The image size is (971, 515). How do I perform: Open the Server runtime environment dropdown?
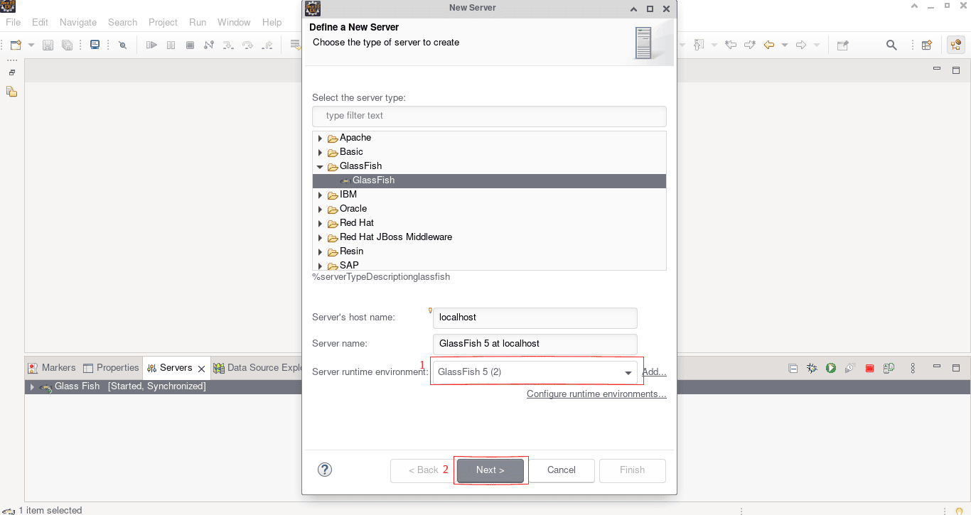pos(628,372)
